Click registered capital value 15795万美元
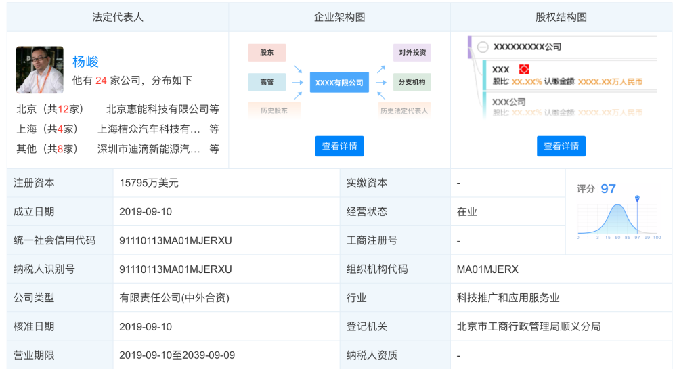Viewport: 677px width, 369px height. point(149,183)
